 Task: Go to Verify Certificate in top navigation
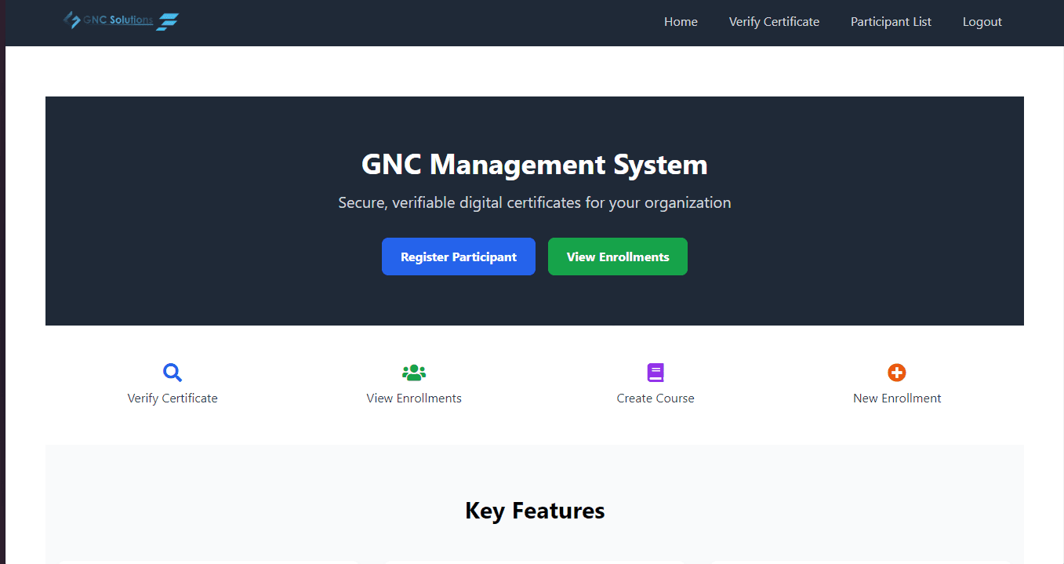pyautogui.click(x=774, y=22)
